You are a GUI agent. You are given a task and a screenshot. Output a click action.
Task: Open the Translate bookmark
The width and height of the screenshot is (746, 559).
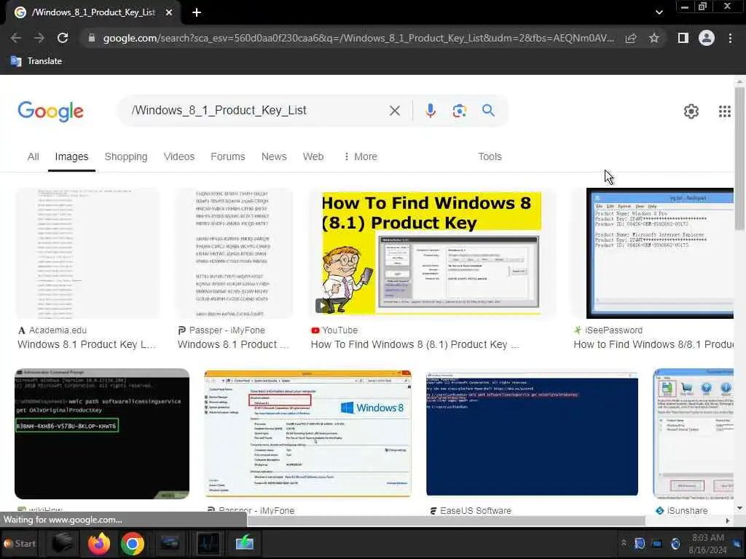coord(36,61)
